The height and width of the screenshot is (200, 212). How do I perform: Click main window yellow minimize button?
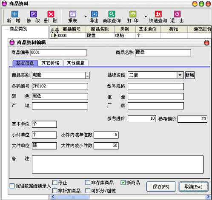coord(195,4)
